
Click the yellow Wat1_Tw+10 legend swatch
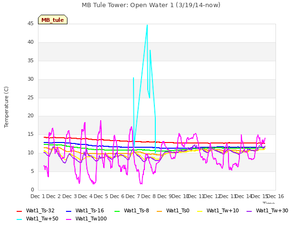[x=199, y=211]
